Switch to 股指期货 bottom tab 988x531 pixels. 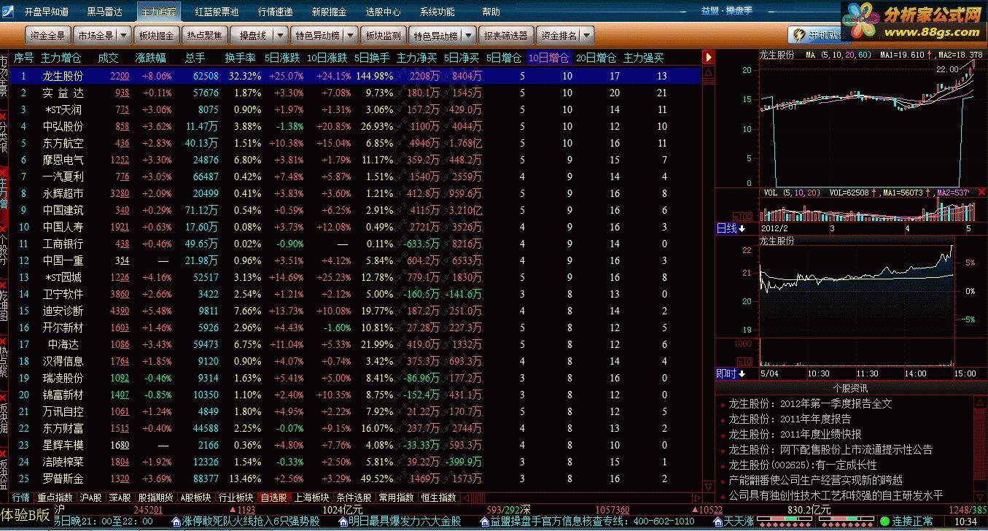click(x=156, y=497)
